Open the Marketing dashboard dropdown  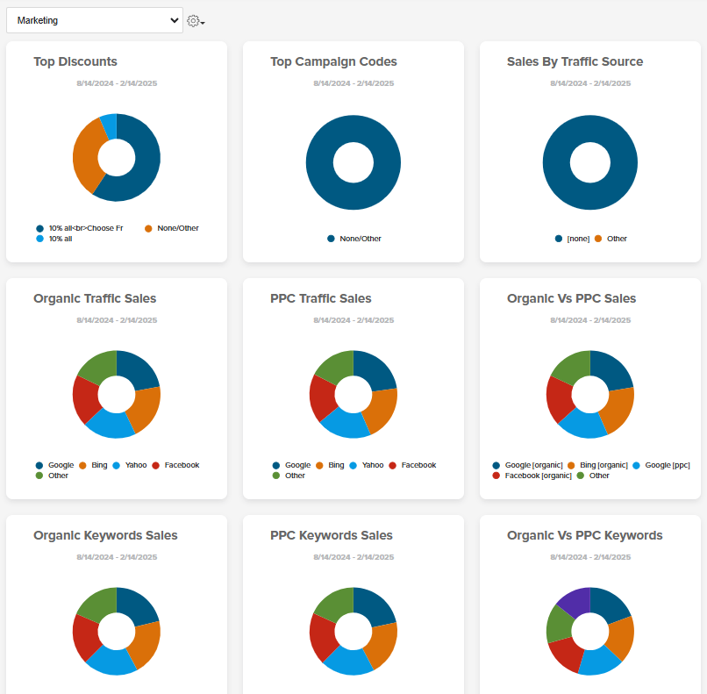(x=94, y=20)
